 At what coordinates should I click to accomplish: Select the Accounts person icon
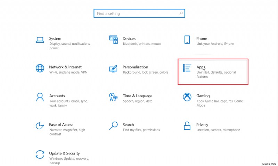[40, 97]
